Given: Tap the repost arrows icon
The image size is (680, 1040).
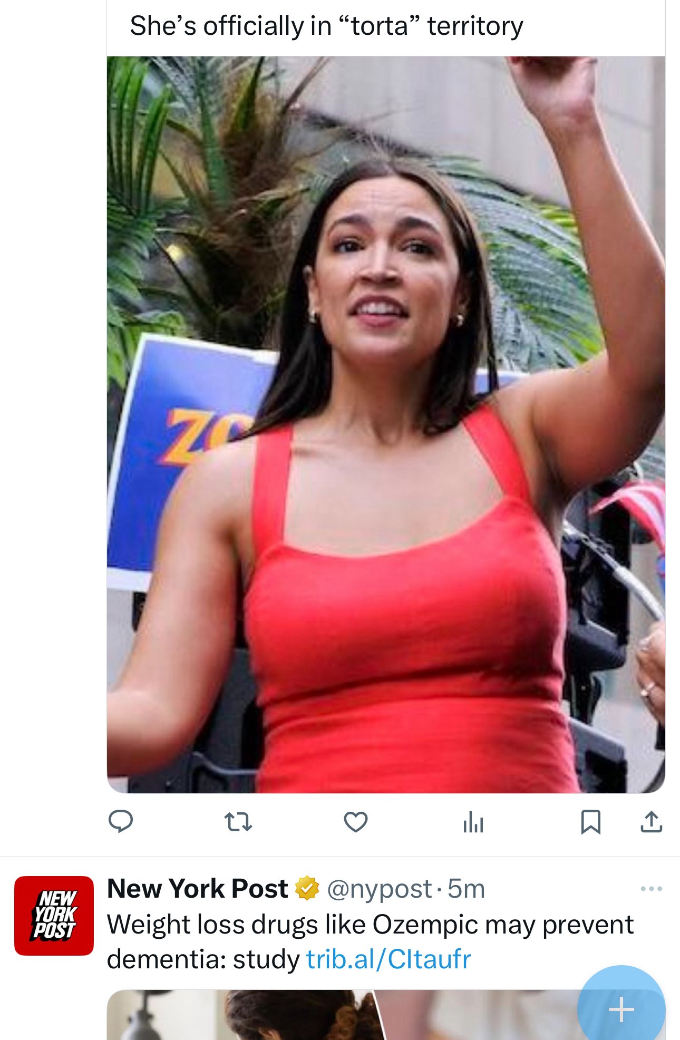Looking at the screenshot, I should tap(238, 822).
